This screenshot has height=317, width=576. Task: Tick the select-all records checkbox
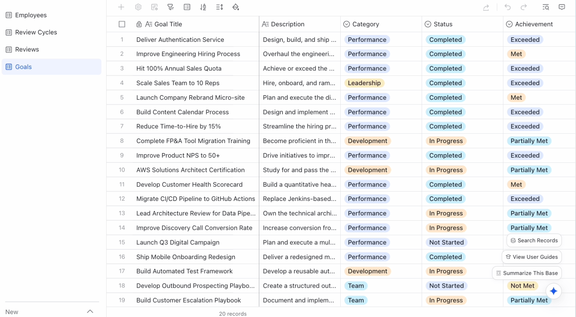(122, 24)
